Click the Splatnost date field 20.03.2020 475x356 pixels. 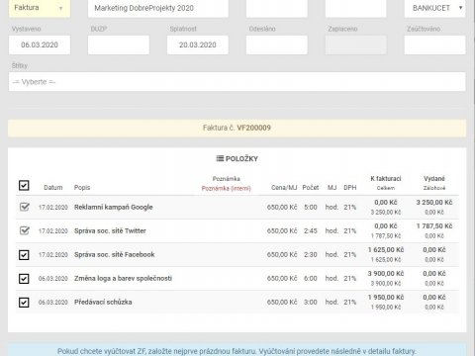tap(198, 44)
